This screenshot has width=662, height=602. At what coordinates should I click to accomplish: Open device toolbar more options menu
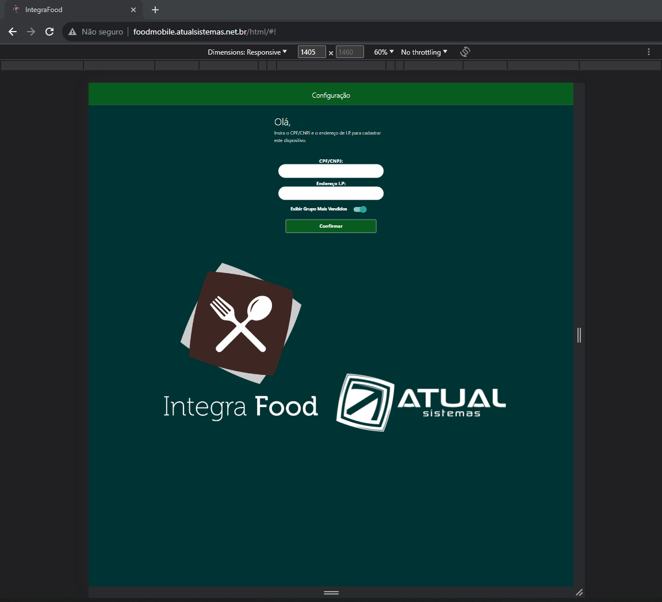[649, 52]
